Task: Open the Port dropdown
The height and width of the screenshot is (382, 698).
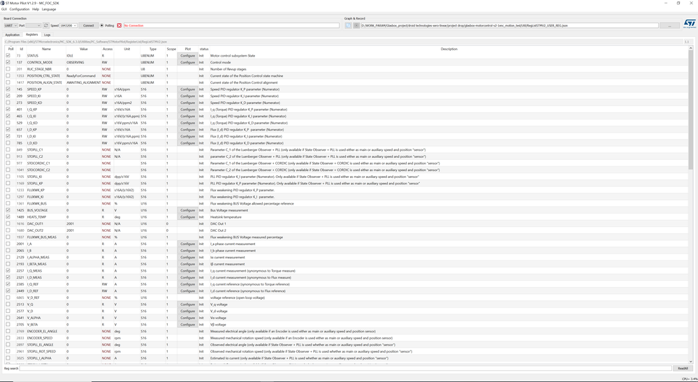Action: 34,26
